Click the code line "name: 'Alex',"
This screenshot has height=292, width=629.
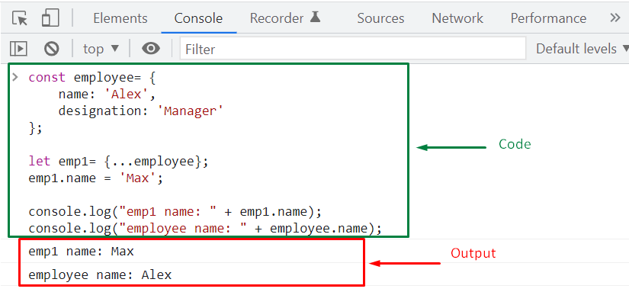[x=107, y=95]
